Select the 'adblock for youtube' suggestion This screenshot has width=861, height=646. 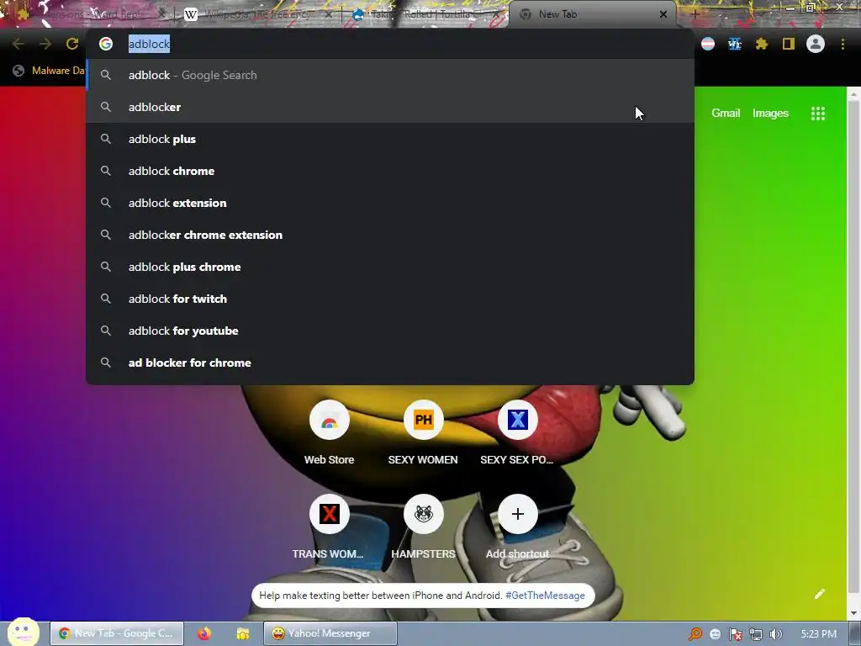[x=390, y=331]
